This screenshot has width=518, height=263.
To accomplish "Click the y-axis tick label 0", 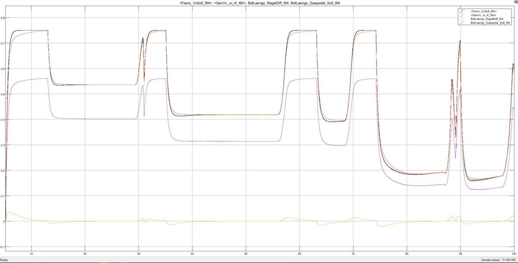I will [4, 222].
